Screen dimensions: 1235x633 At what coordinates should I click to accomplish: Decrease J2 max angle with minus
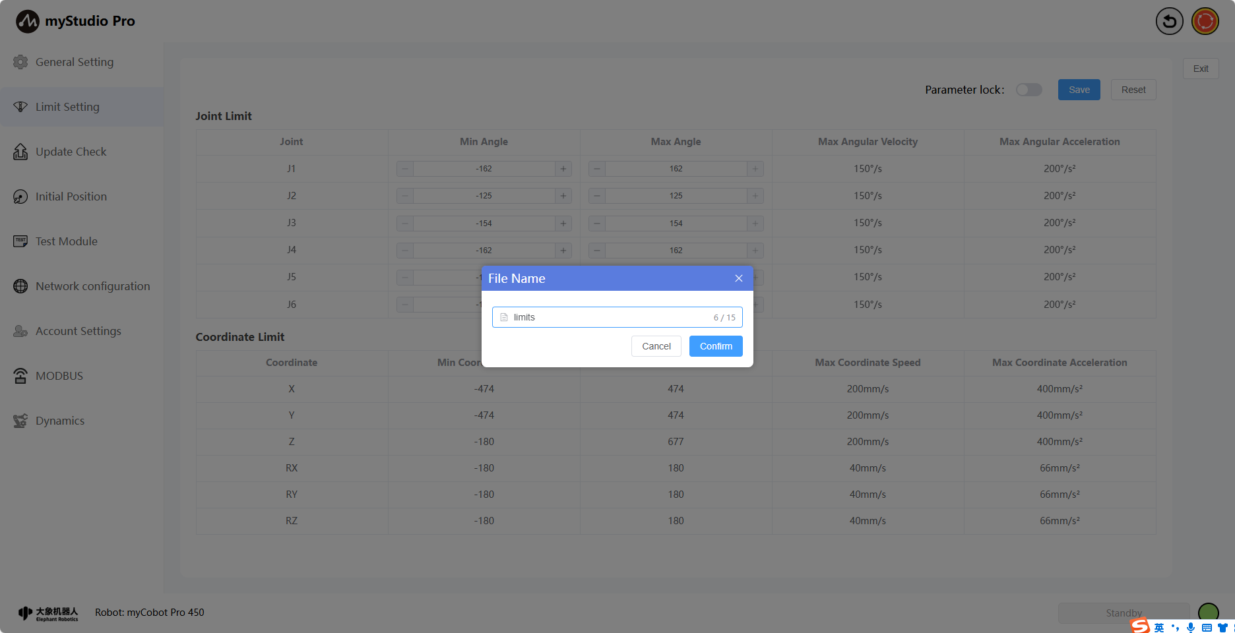point(597,196)
